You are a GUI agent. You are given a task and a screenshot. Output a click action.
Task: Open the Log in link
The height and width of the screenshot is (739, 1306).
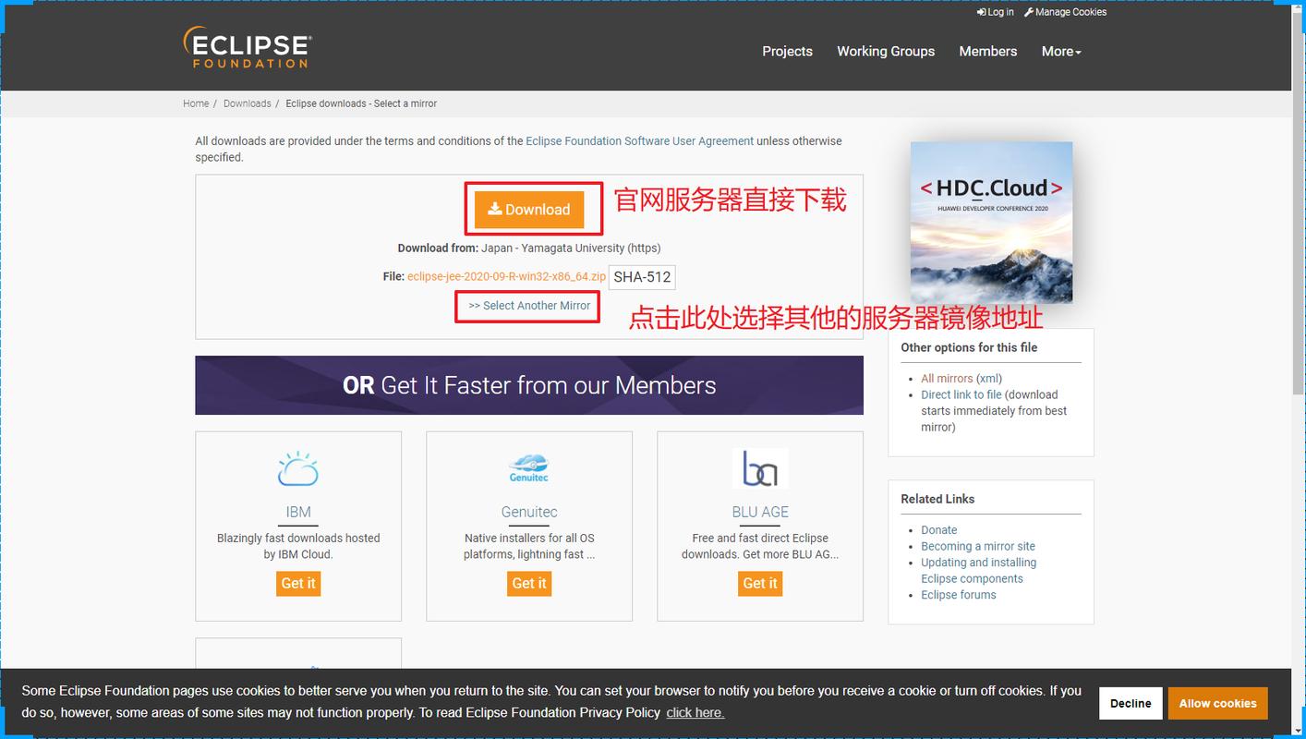tap(995, 12)
